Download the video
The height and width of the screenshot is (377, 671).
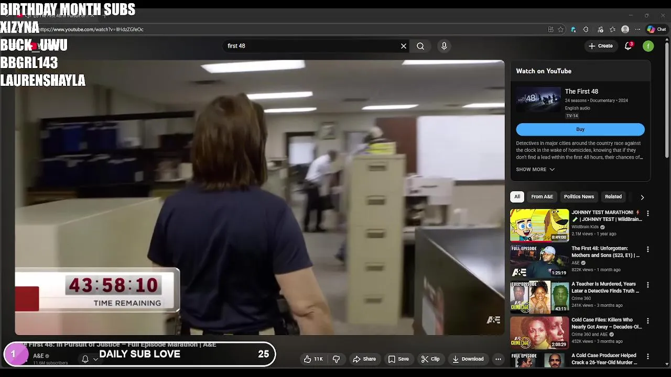pyautogui.click(x=468, y=359)
